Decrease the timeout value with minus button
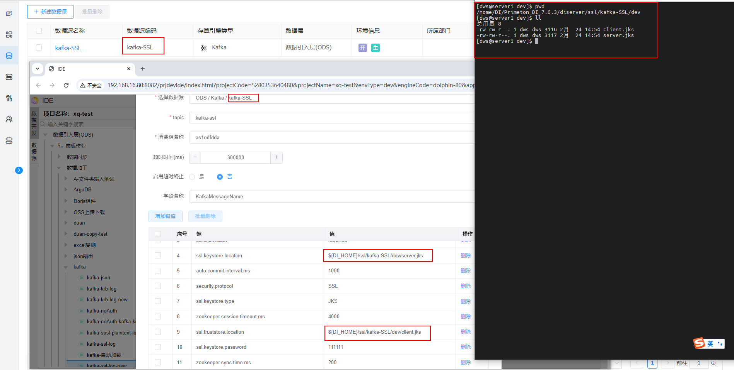This screenshot has height=370, width=734. pyautogui.click(x=195, y=157)
